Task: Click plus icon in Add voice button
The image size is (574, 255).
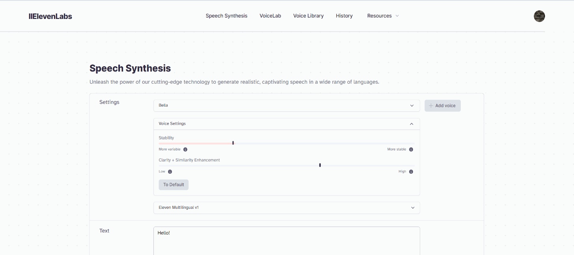Action: coord(431,106)
